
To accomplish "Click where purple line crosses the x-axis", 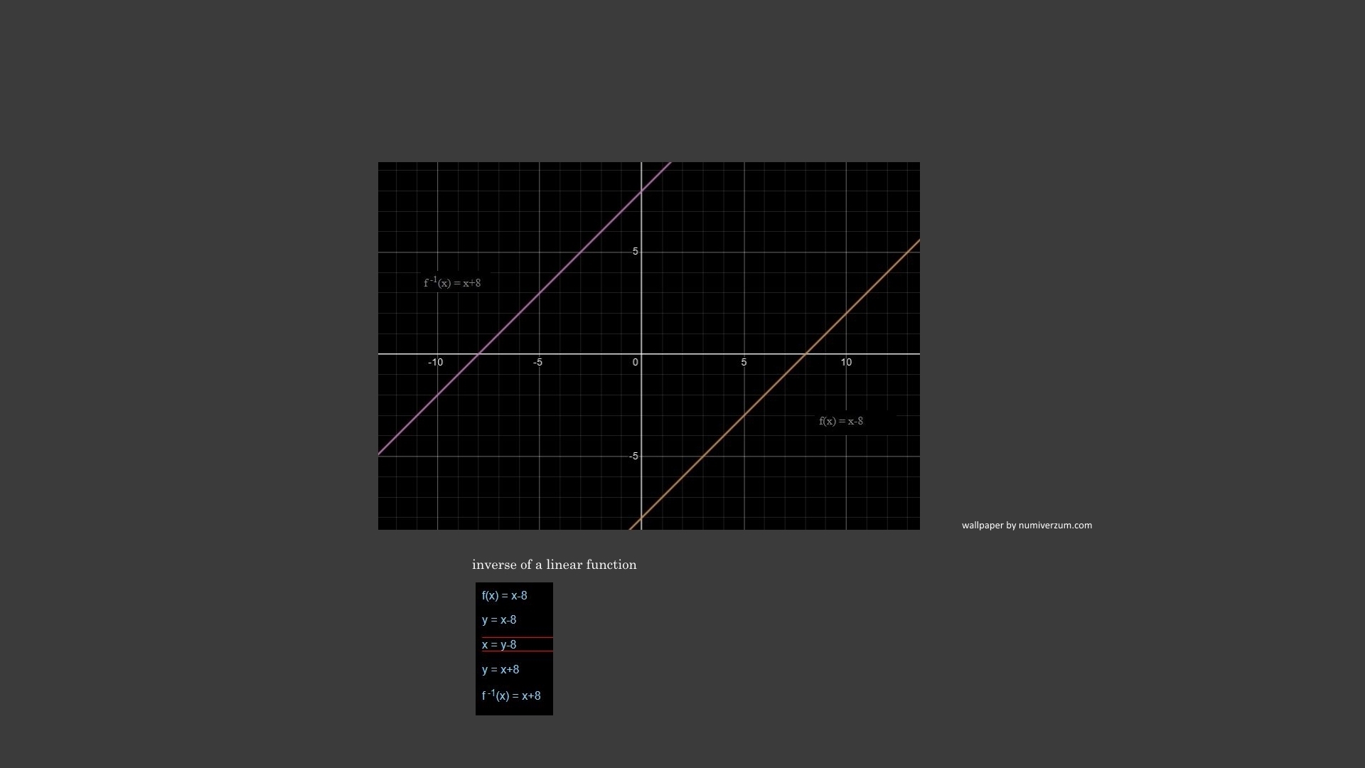I will [x=478, y=353].
